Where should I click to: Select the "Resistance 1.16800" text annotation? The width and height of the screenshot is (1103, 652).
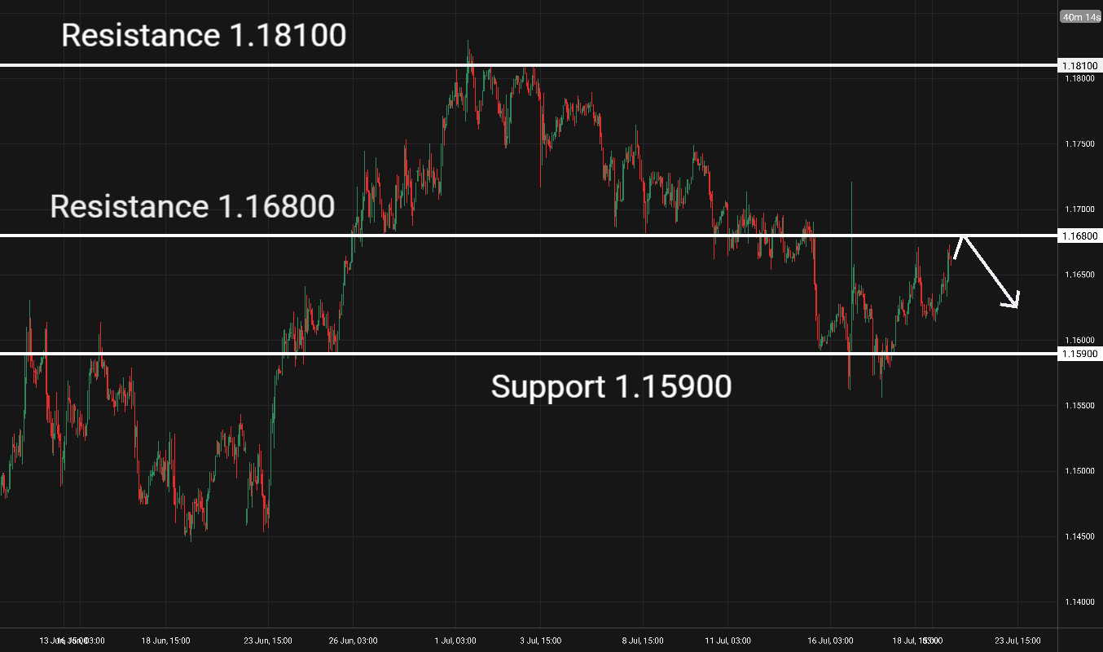coord(192,206)
